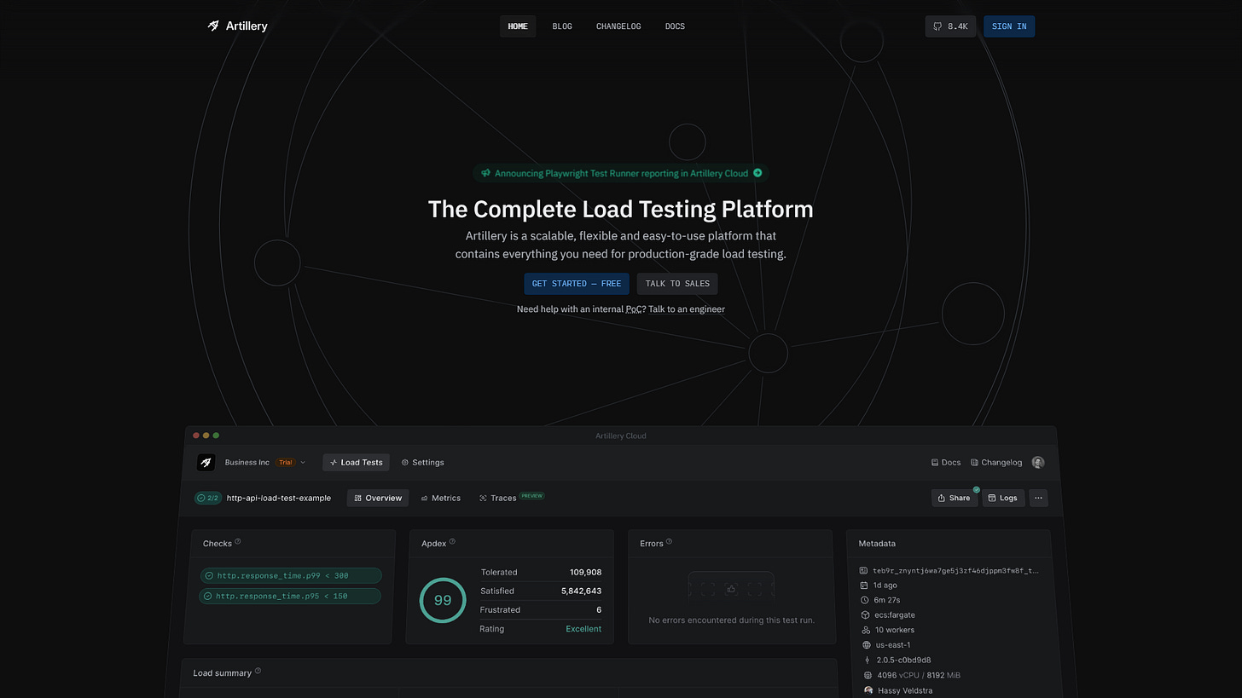Image resolution: width=1242 pixels, height=698 pixels.
Task: Click the version icon beside 2.0.5-c0bd9d8
Action: pyautogui.click(x=867, y=660)
